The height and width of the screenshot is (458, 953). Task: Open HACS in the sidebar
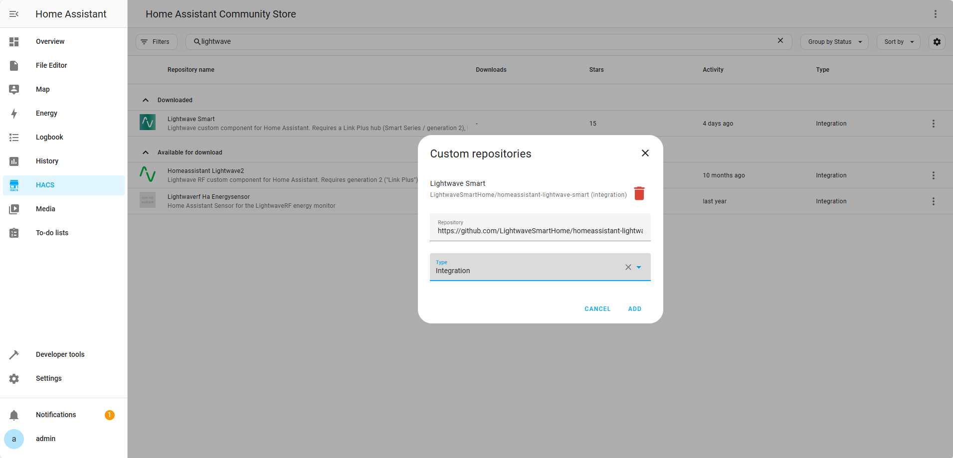(45, 185)
